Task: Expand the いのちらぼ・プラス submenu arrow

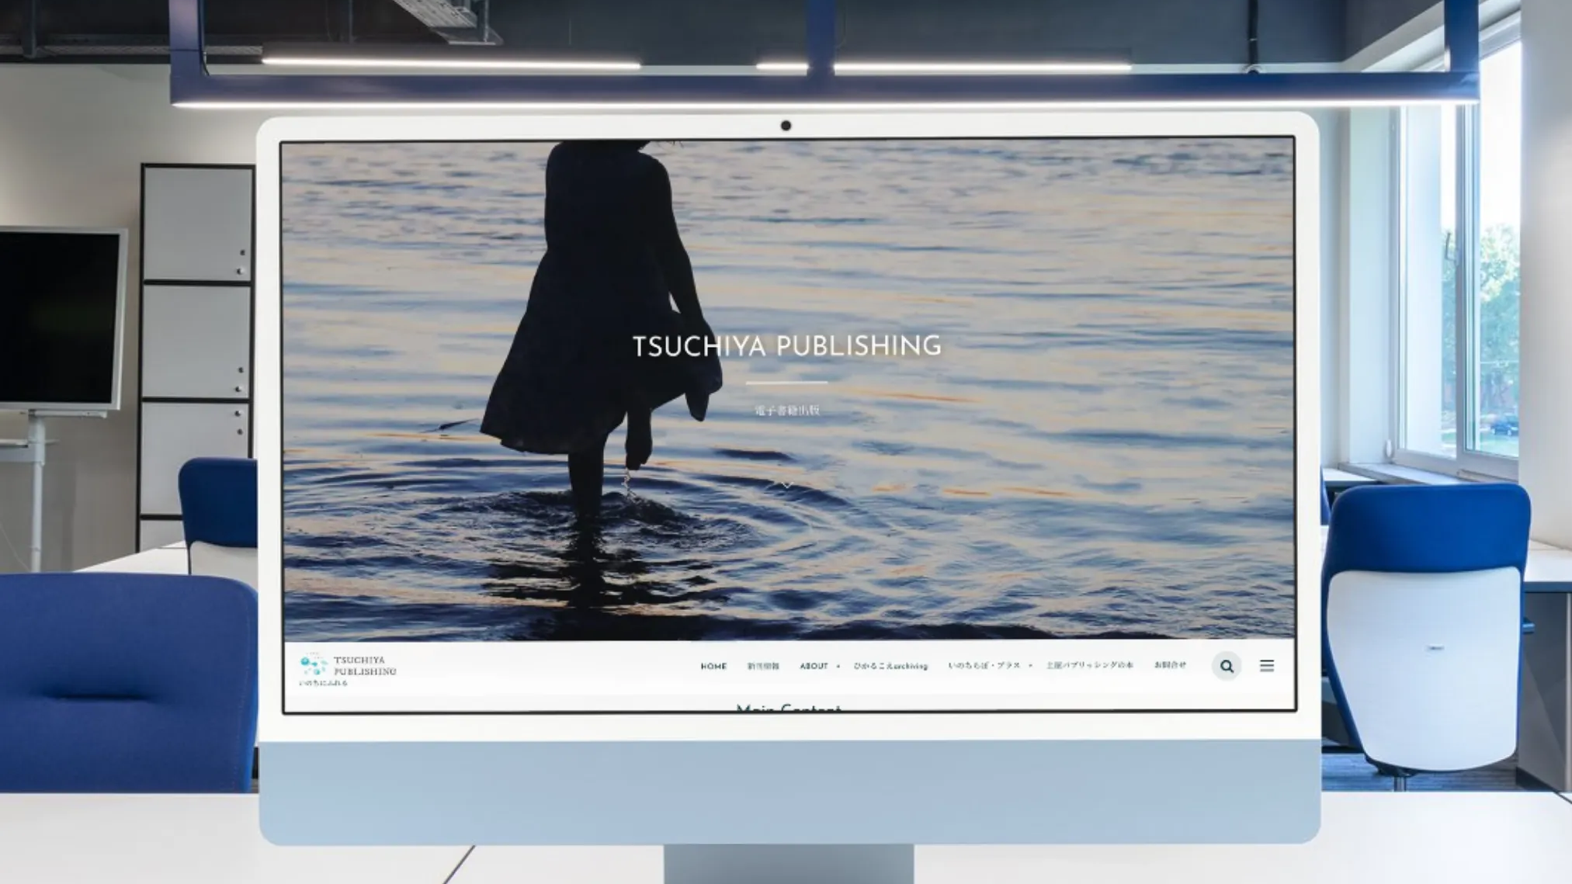Action: (x=1031, y=666)
